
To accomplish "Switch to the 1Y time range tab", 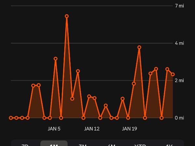I will 169,144.
